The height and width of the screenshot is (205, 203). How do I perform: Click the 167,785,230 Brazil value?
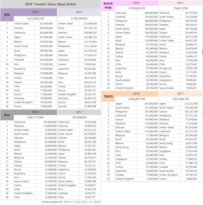90,28
